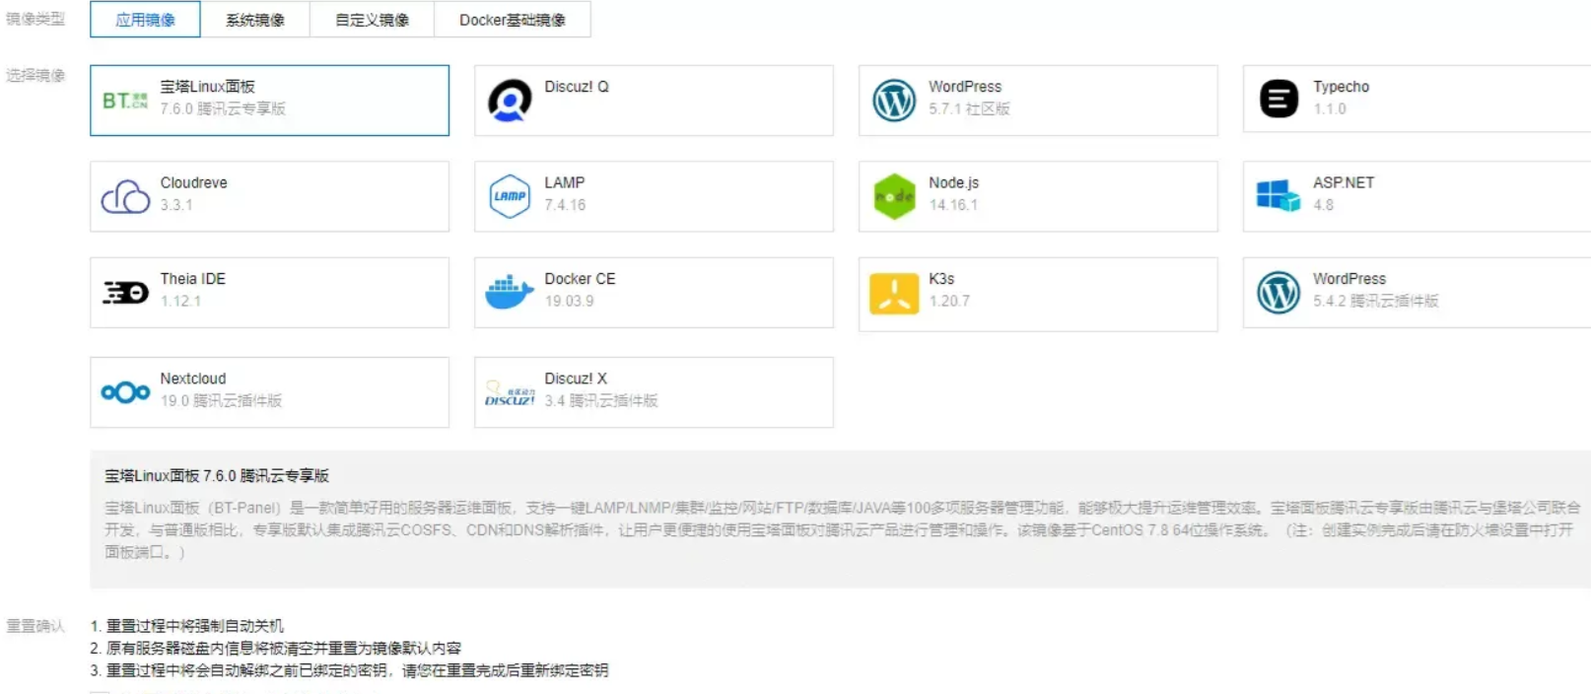The height and width of the screenshot is (694, 1591).
Task: Select the Nextcloud logo icon
Action: (x=125, y=392)
